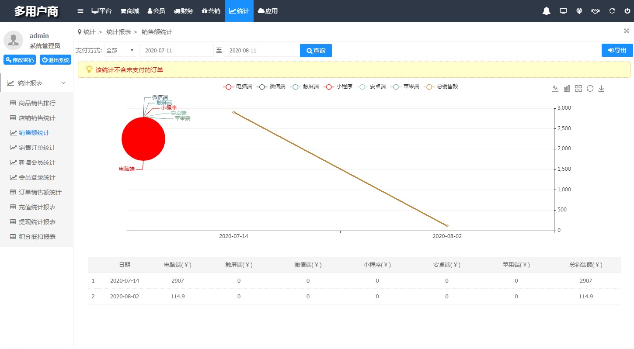Viewport: 634px width, 349px height.
Task: Click the 114.9 value in 电脑端 column
Action: [x=178, y=296]
